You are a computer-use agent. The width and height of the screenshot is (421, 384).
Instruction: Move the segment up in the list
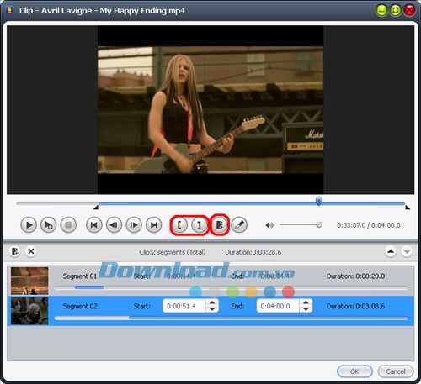(x=391, y=251)
